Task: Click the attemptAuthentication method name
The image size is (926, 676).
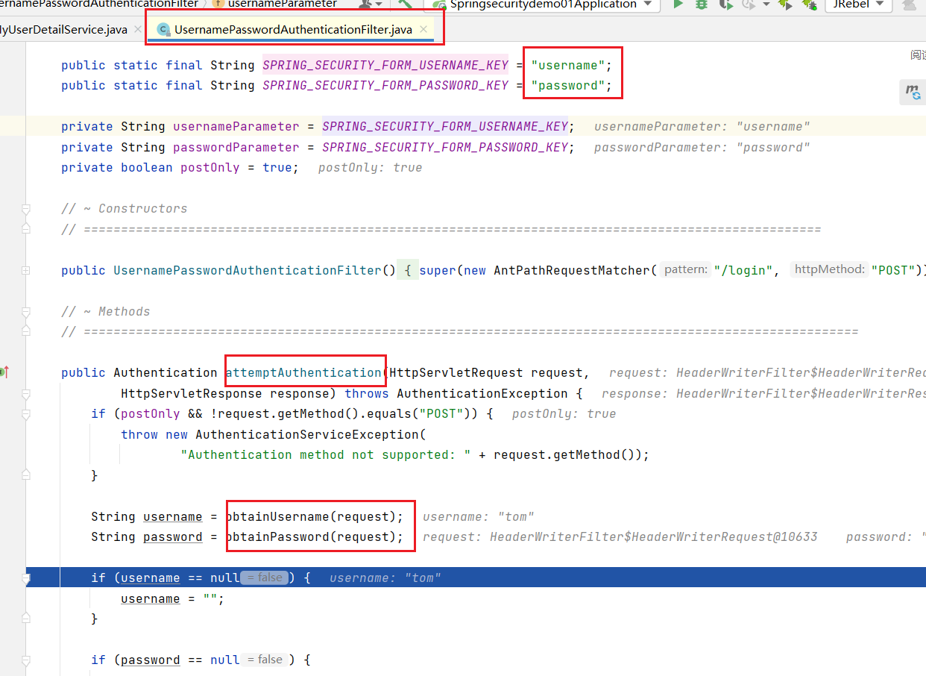Action: 303,372
